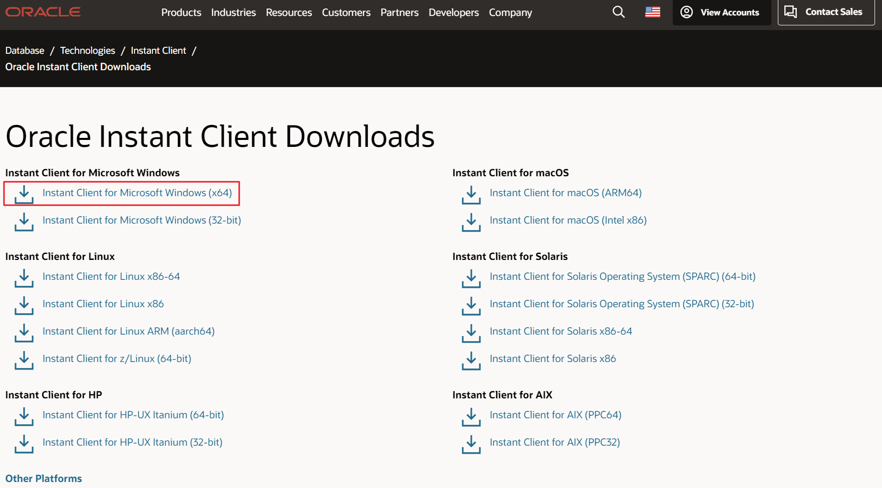The image size is (882, 488).
Task: Open Instant Client for macOS (ARM64) link
Action: click(566, 193)
